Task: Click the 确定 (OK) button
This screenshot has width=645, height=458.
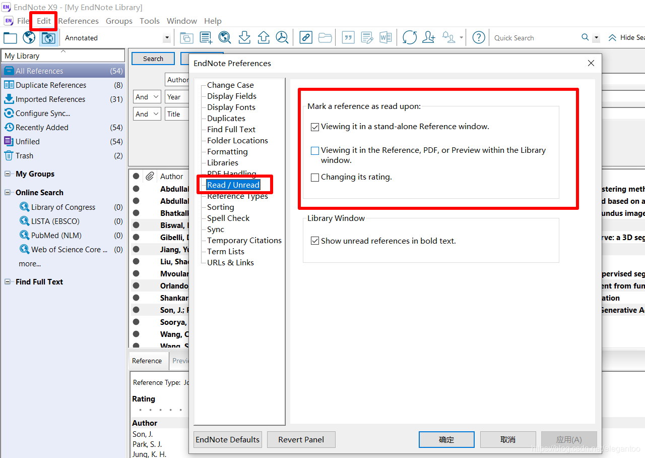Action: tap(446, 439)
